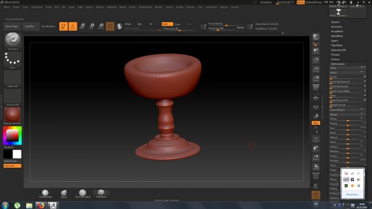
Task: Open the Transform menu
Action: (211, 7)
